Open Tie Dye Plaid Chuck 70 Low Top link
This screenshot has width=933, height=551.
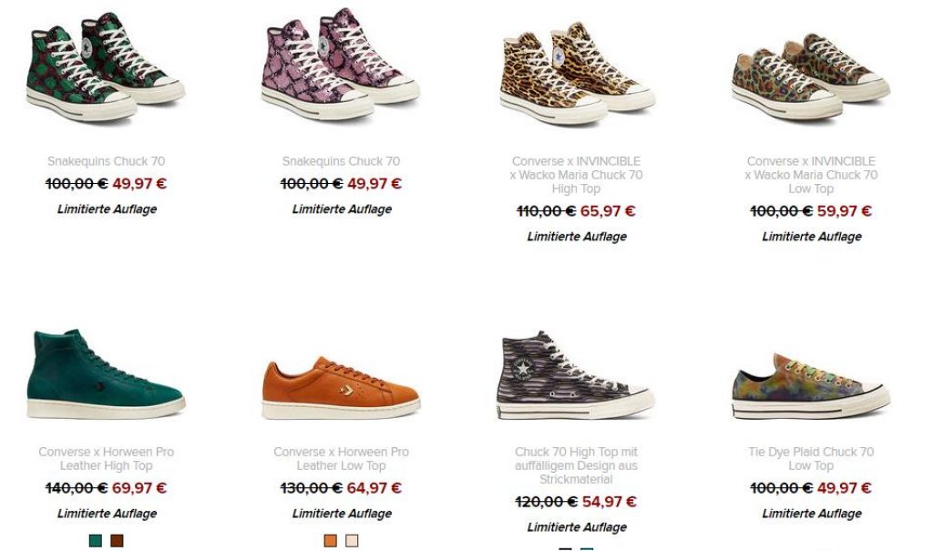[x=811, y=459]
